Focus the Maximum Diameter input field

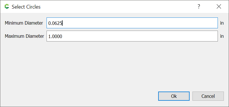click(132, 36)
